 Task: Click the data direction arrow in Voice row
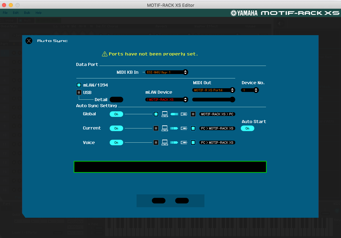174,142
